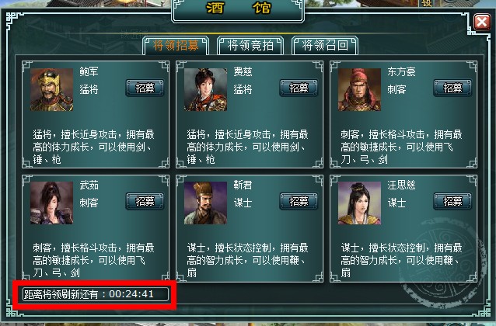Click portrait of general 鲍军
Screen dimensions: 496x326
pyautogui.click(x=51, y=90)
